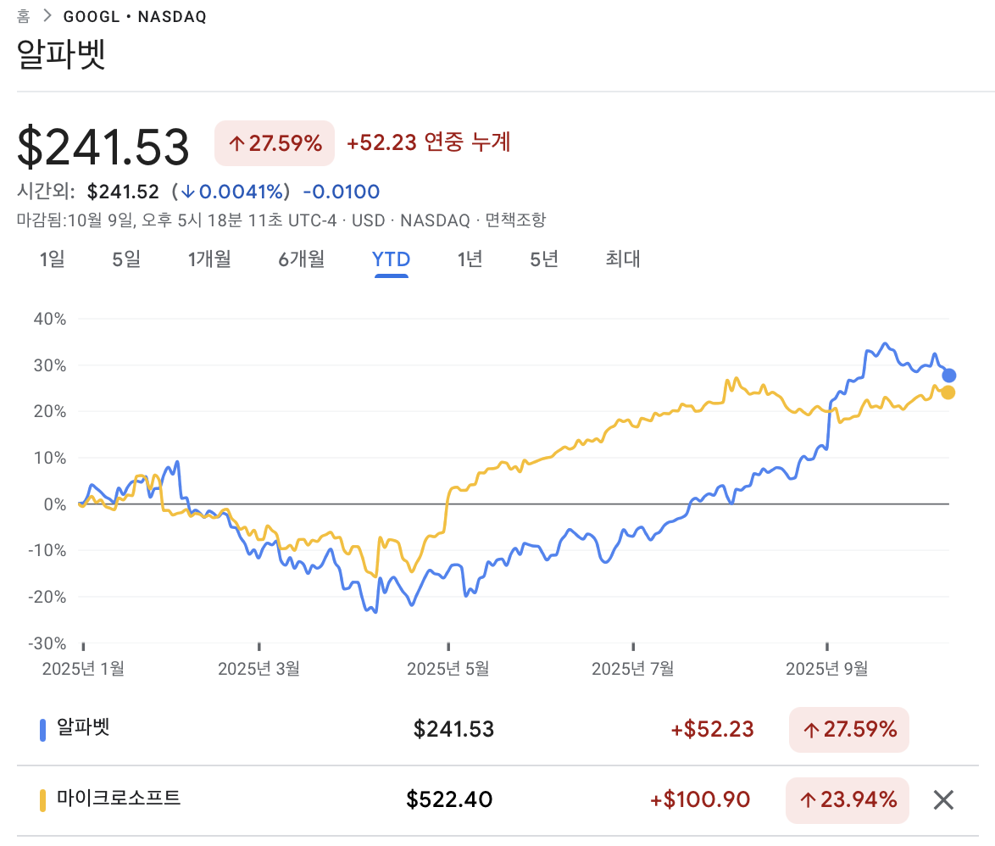Go to 홈 breadcrumb link
The image size is (995, 846).
click(24, 17)
